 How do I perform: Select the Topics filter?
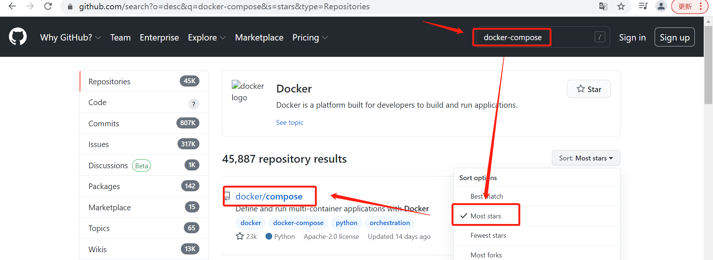click(144, 228)
